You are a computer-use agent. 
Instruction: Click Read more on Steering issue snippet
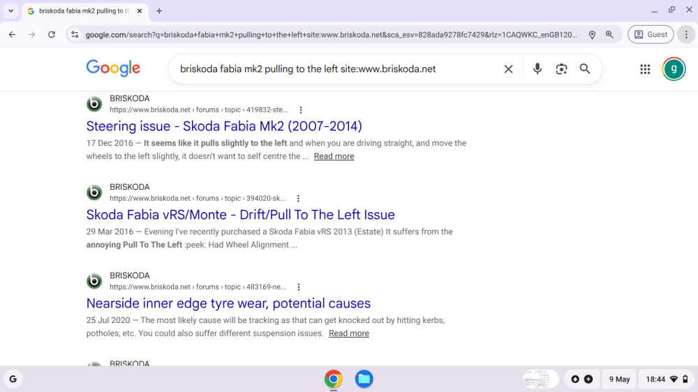pos(334,156)
